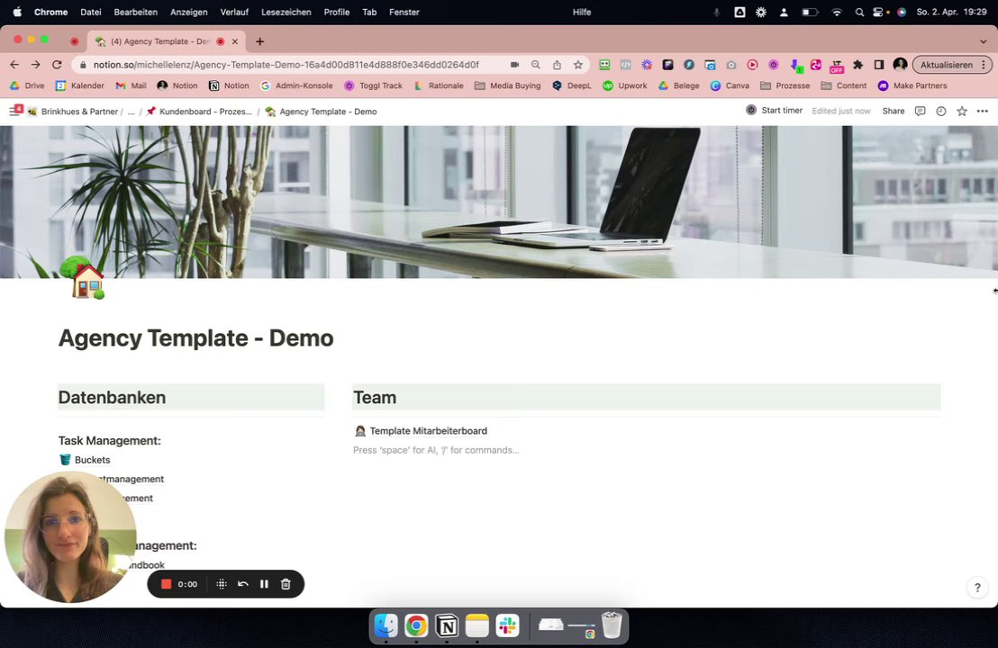Stop the recording with red square
The height and width of the screenshot is (648, 998).
click(x=166, y=584)
